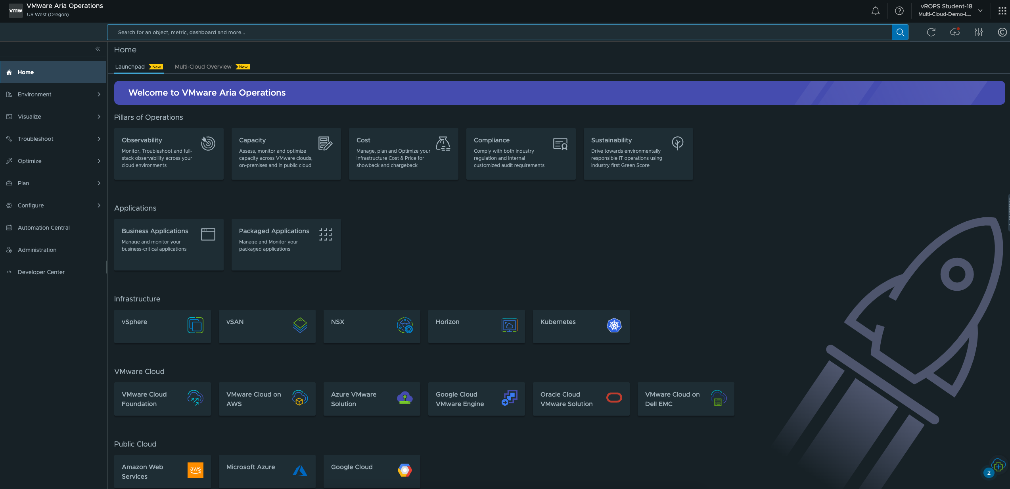Click the Google Cloud VMware Engine icon
Viewport: 1010px width, 489px height.
[509, 398]
